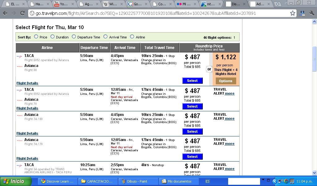Open a new tab with the plus button
Screen dimensions: 317x186
point(277,4)
